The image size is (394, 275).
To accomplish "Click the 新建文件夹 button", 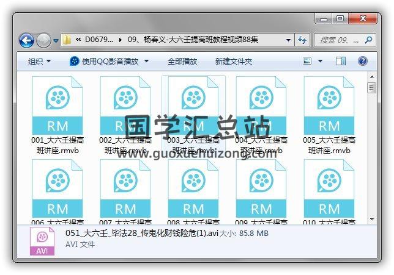I will pyautogui.click(x=233, y=61).
